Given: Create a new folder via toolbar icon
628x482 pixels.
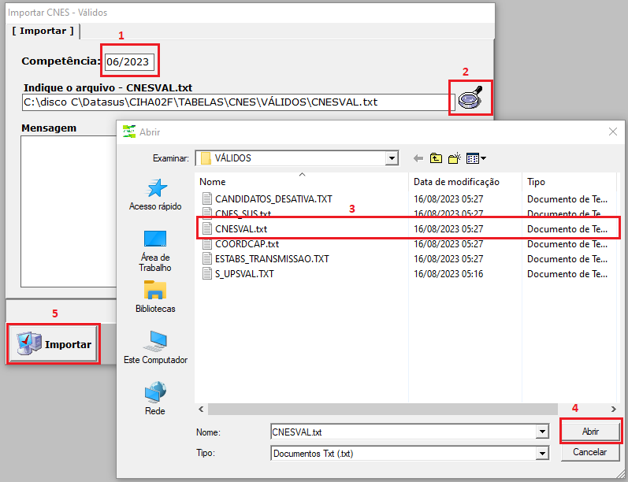Looking at the screenshot, I should (454, 158).
